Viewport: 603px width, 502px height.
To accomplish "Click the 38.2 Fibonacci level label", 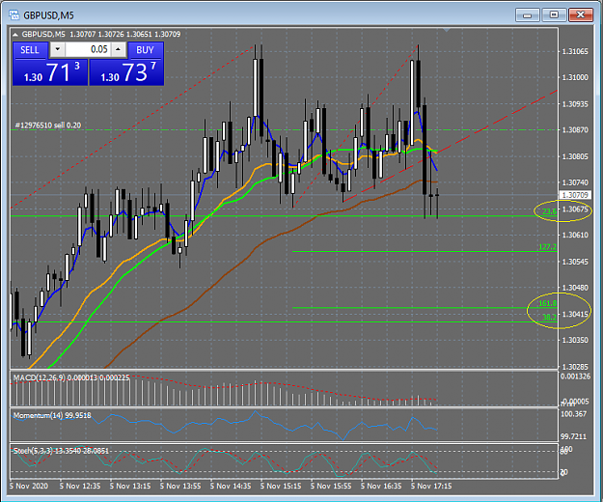I will (x=549, y=318).
